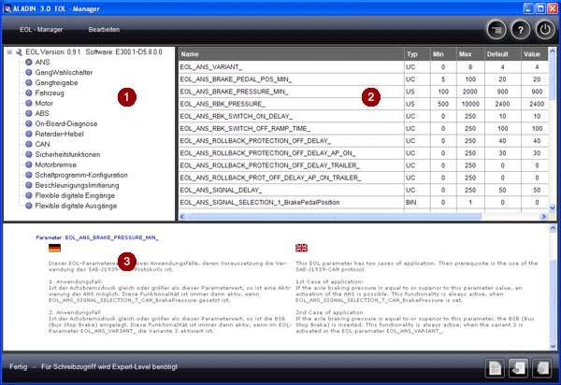The height and width of the screenshot is (385, 561).
Task: Select ABS tree node
Action: (42, 113)
